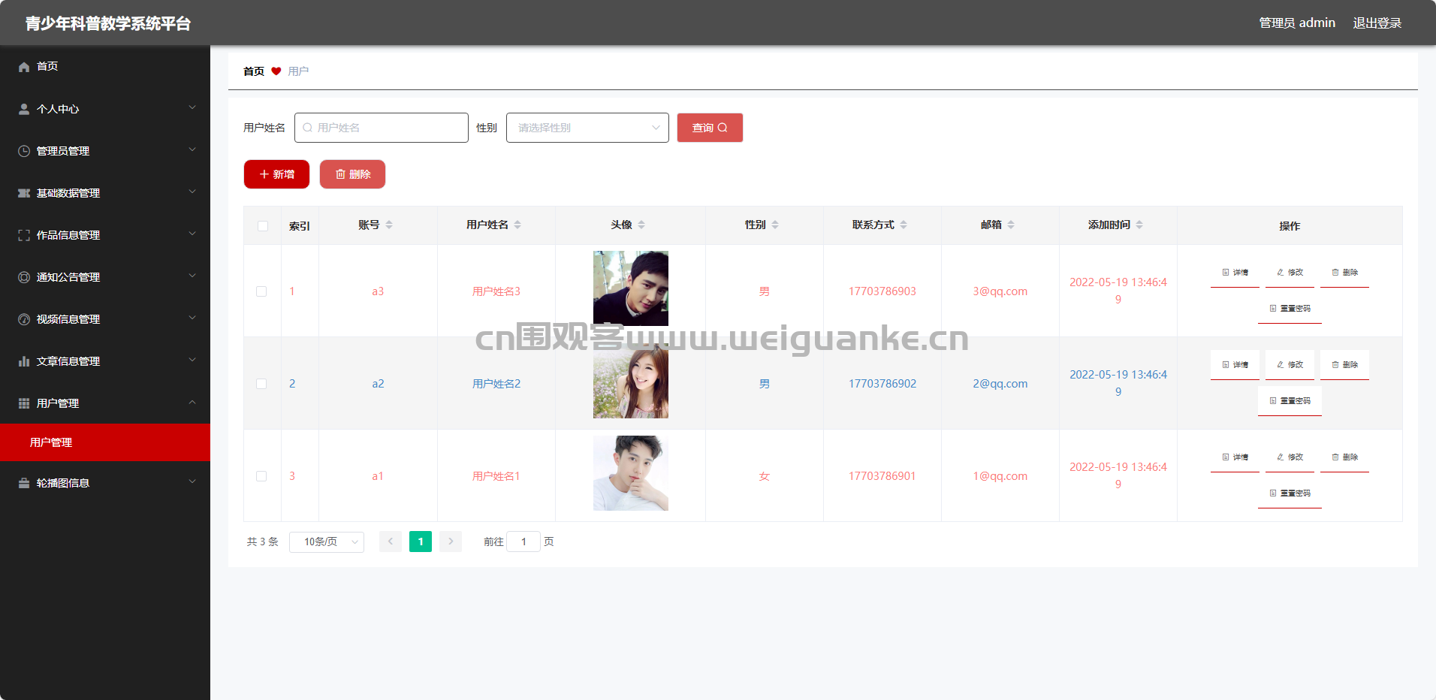
Task: Click the 查询 search button
Action: 710,128
